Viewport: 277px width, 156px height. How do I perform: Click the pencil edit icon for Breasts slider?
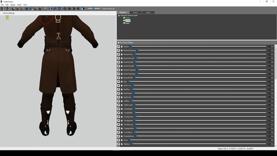(119, 46)
